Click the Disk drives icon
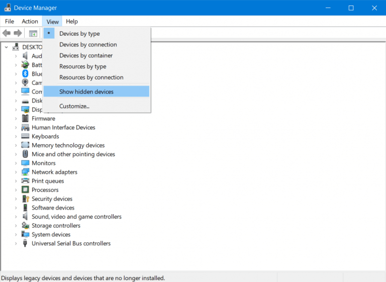Screen dimensions: 386x282 (x=25, y=101)
